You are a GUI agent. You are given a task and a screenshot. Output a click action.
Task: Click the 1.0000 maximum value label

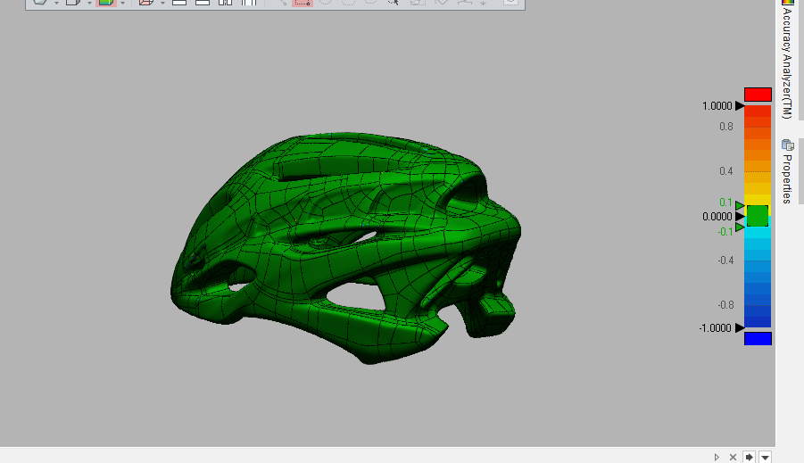click(717, 106)
